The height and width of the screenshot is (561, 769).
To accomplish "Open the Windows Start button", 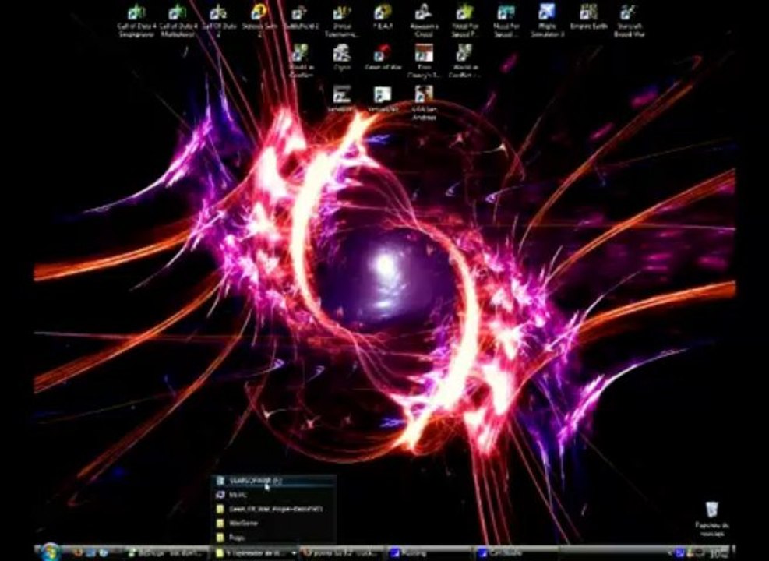I will [x=49, y=552].
